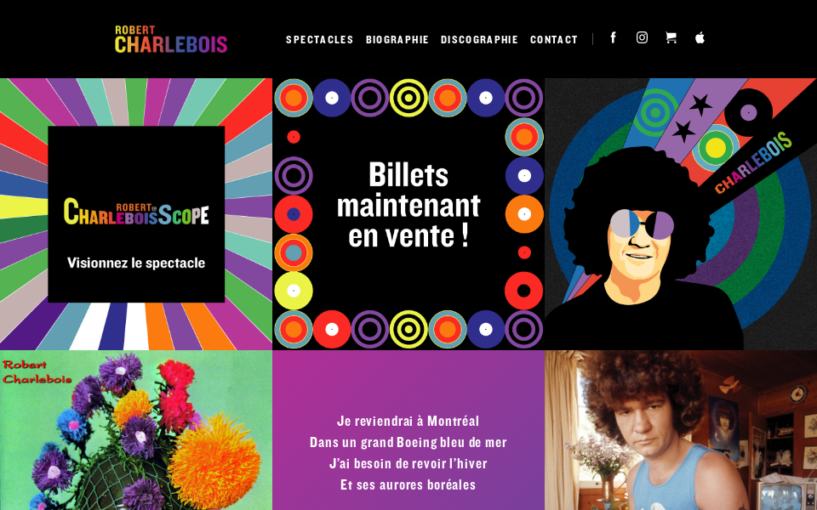Click Billets maintenant en vente banner
Screen dimensions: 817x510
point(408,205)
